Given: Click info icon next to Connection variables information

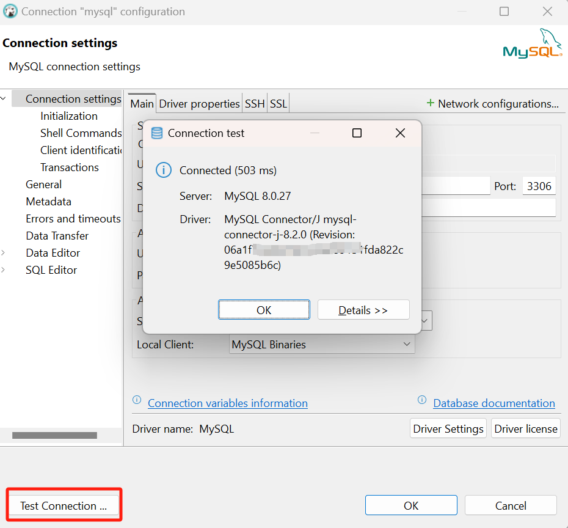Looking at the screenshot, I should click(137, 400).
